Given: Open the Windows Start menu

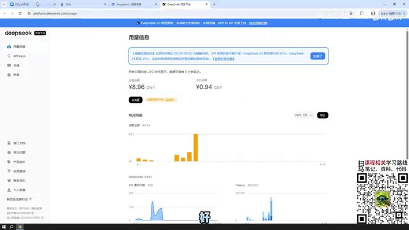Looking at the screenshot, I should [x=4, y=227].
